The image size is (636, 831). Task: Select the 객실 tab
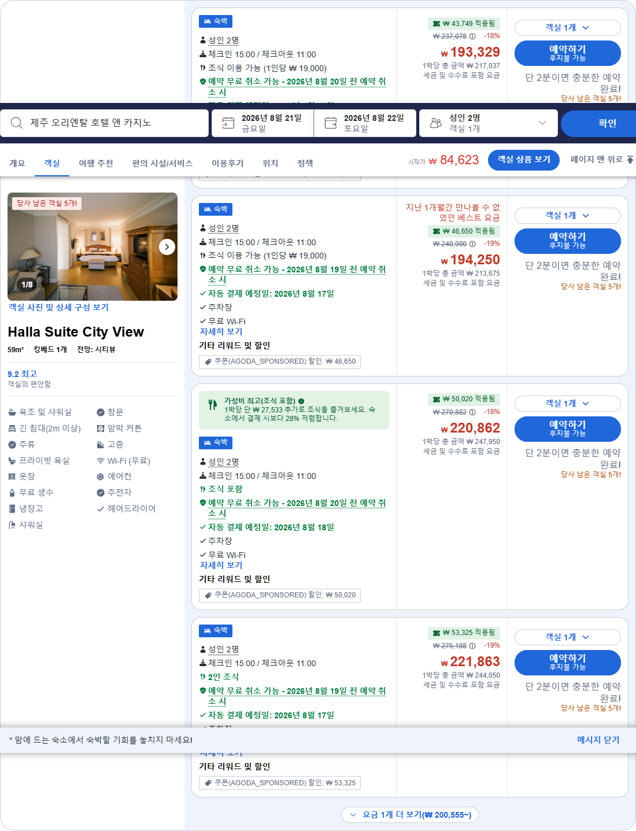click(x=52, y=164)
